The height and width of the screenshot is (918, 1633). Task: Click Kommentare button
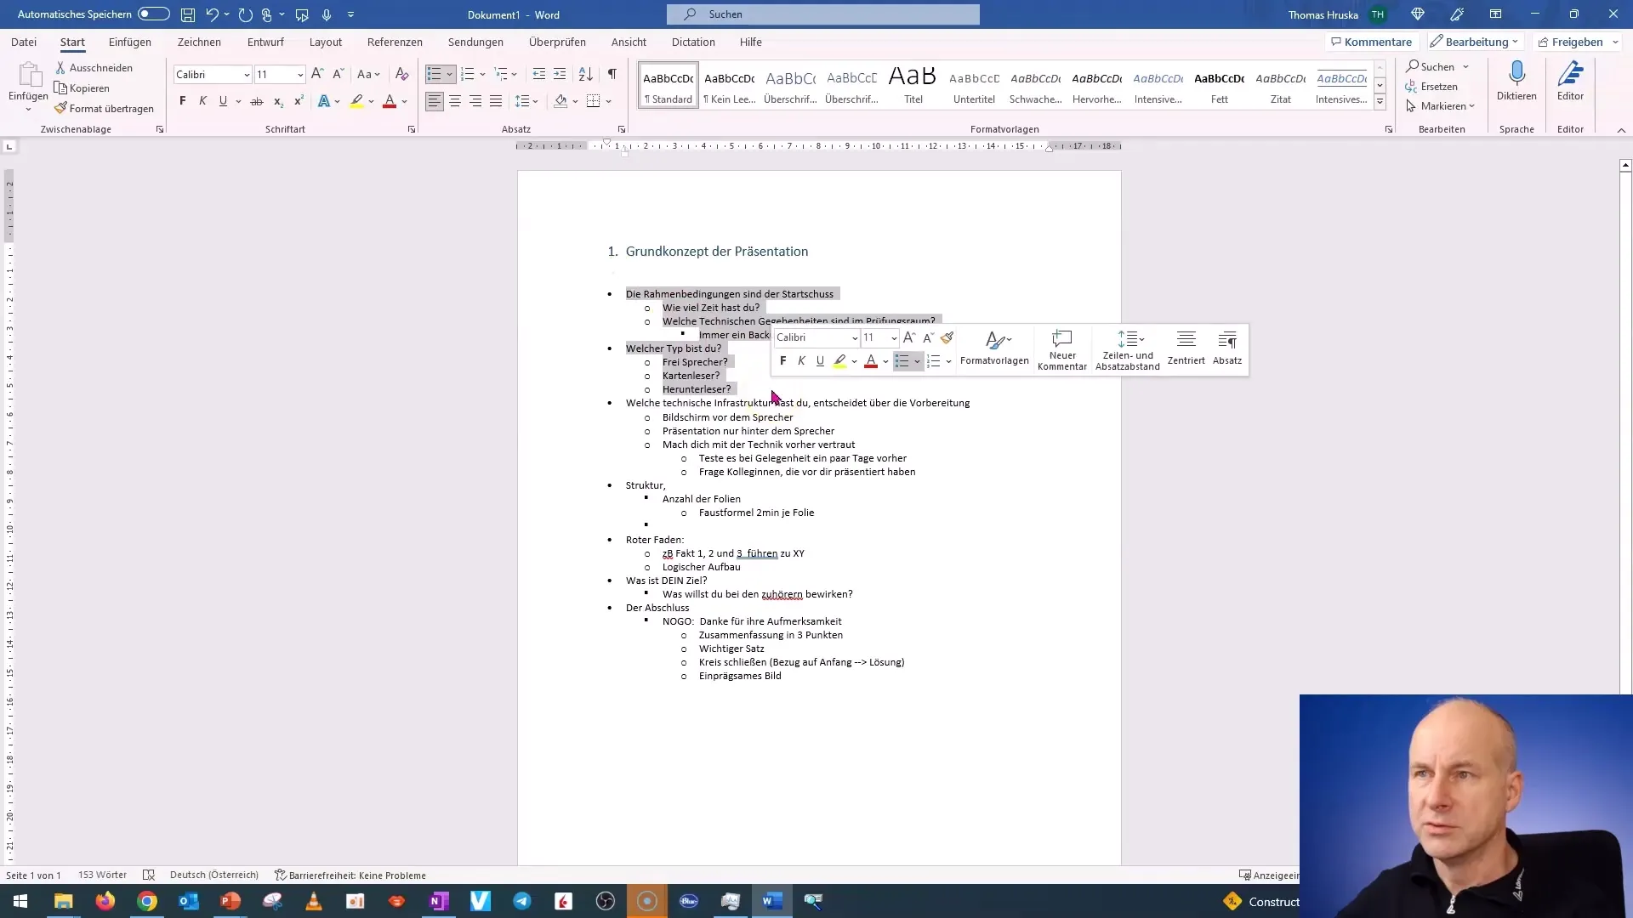pyautogui.click(x=1371, y=42)
